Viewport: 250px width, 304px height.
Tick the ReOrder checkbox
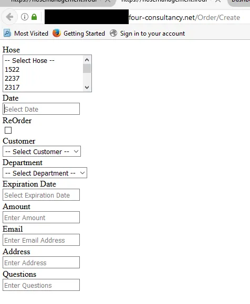8,131
